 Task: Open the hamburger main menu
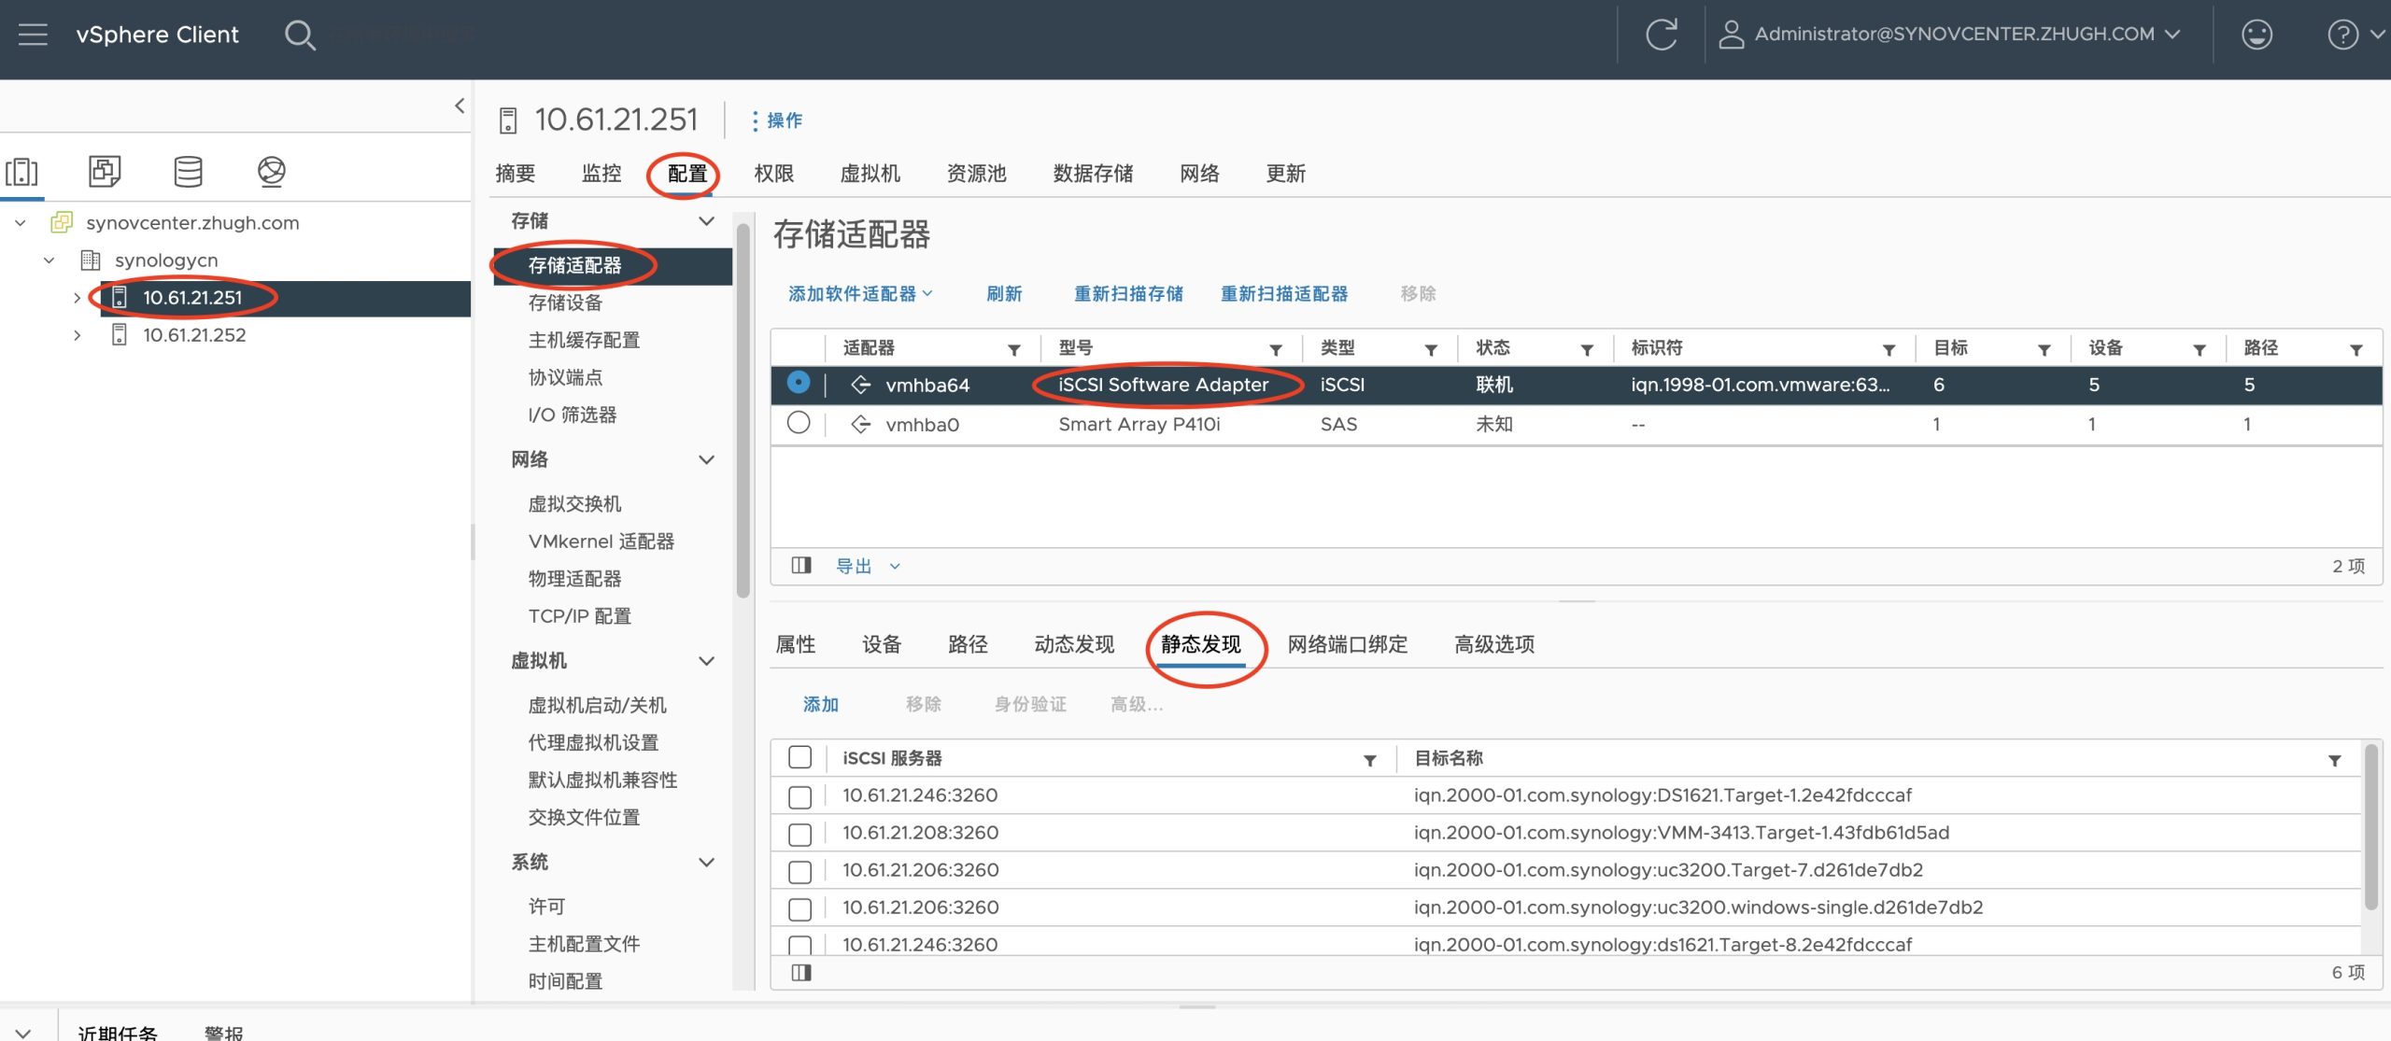(x=33, y=35)
